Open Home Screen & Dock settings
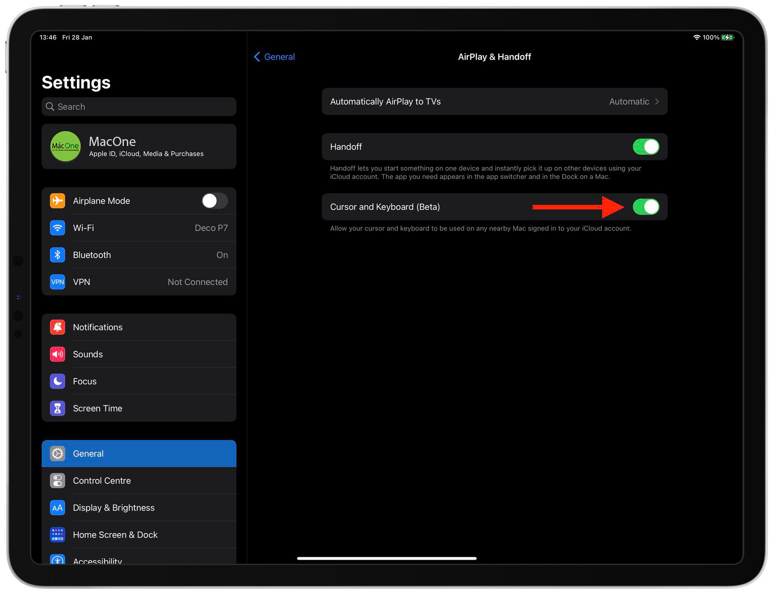774x595 pixels. (139, 535)
